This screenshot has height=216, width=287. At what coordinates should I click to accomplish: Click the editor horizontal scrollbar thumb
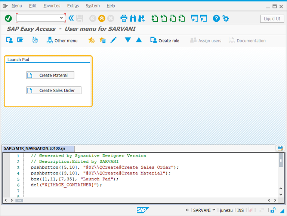coord(19,200)
